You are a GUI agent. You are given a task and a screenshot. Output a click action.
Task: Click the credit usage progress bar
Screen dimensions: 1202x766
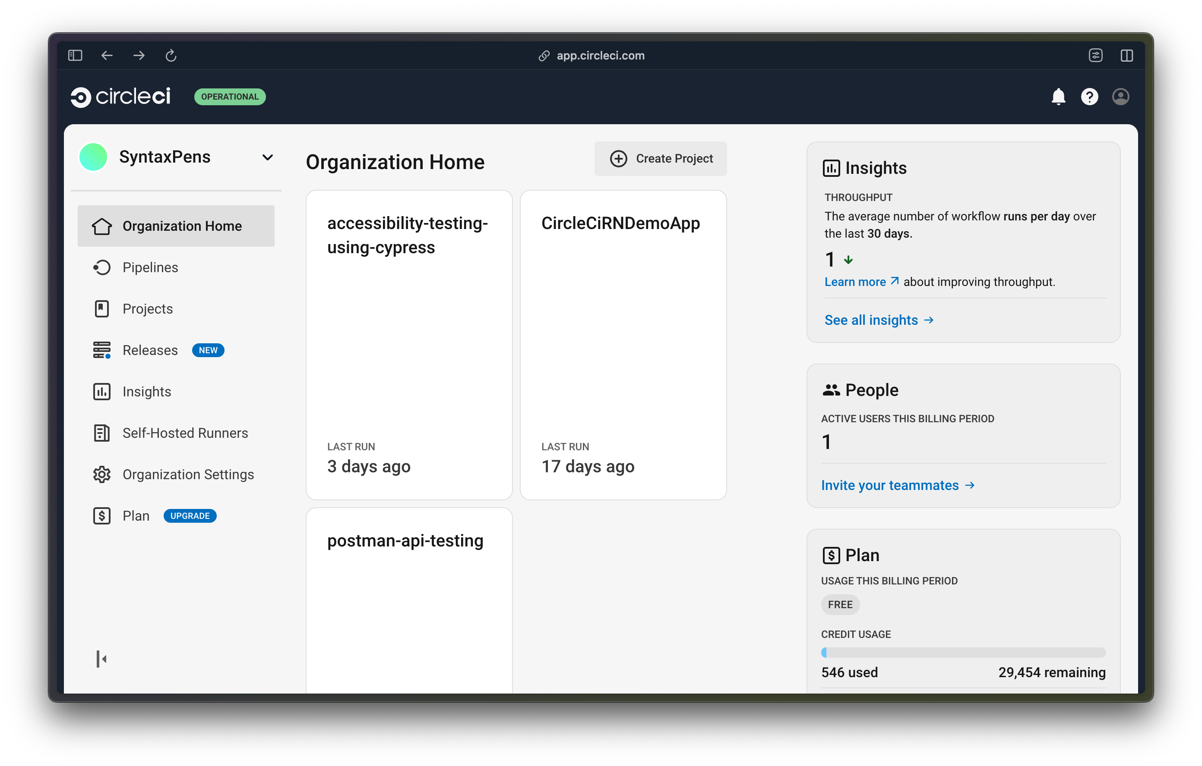[963, 652]
